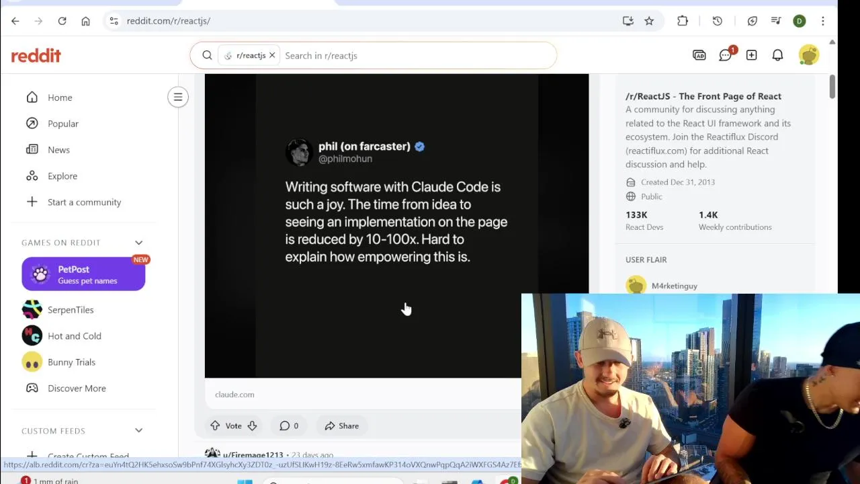This screenshot has width=860, height=484.
Task: Collapse the Custom Feeds section
Action: [138, 431]
